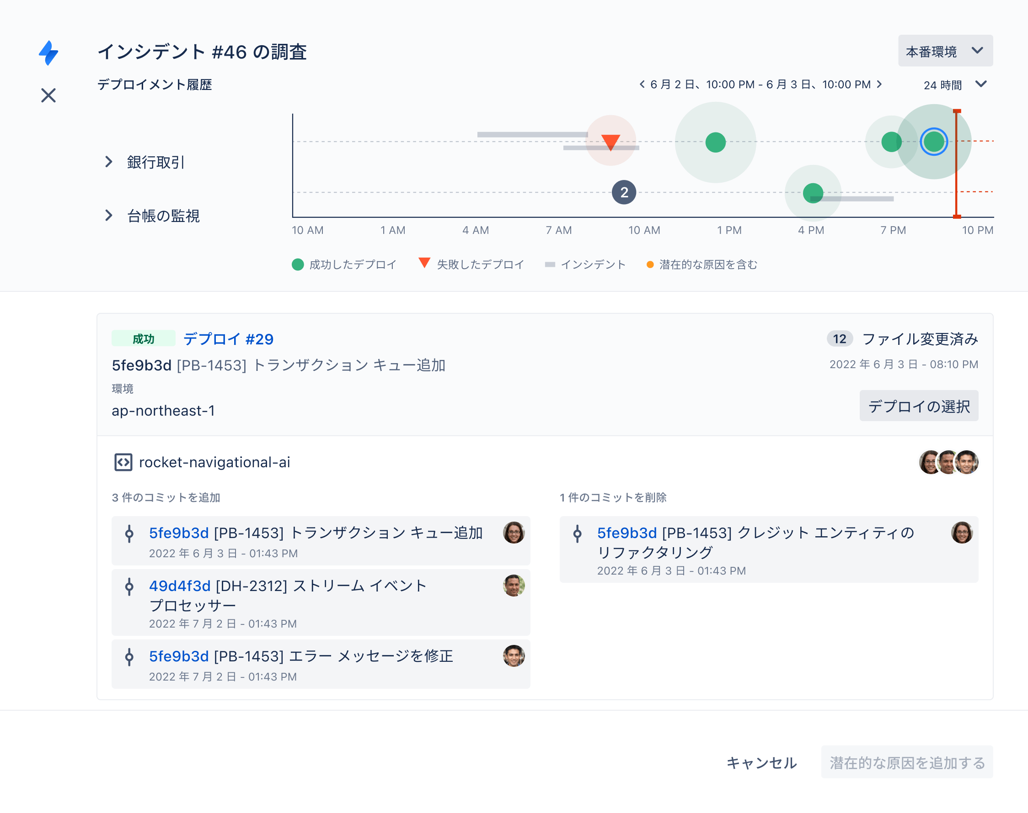
Task: Open the 24 時間 time range dropdown
Action: (x=955, y=85)
